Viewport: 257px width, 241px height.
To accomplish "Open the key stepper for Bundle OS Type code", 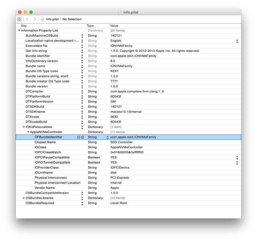I will 82,72.
